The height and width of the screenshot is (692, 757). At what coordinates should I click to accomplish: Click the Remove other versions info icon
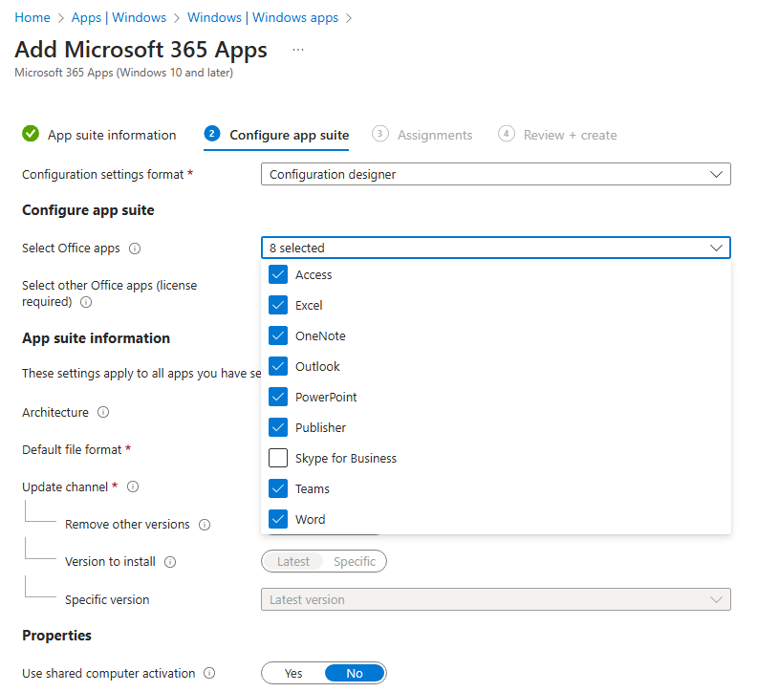coord(205,525)
